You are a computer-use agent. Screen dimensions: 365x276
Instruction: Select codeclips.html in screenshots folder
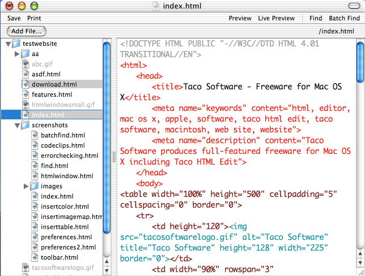point(63,145)
